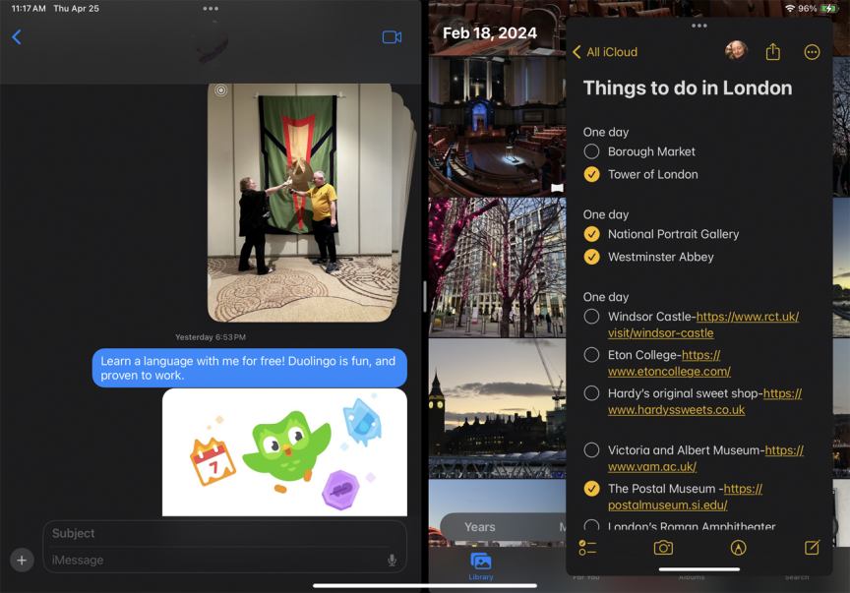This screenshot has height=593, width=850.
Task: Uncheck National Portrait Gallery
Action: [591, 234]
